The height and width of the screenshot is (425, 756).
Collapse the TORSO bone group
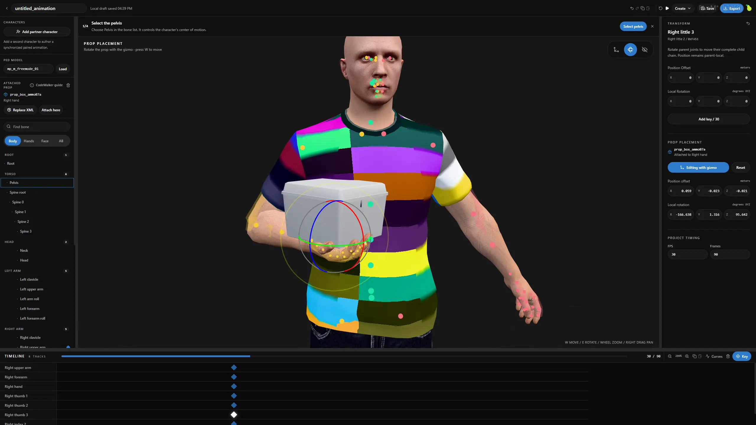tap(37, 174)
